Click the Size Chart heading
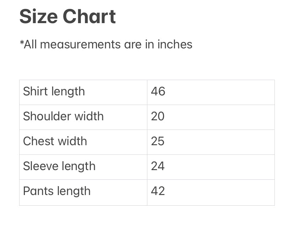Screen dimensions: 294x242 tap(67, 17)
